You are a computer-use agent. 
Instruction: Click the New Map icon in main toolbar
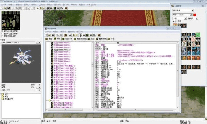[x=2, y=8]
